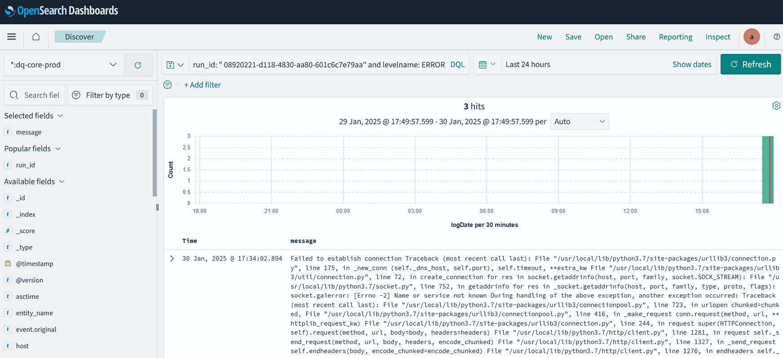Open chart settings gear icon
Screen dimensions: 783x358
[x=776, y=106]
